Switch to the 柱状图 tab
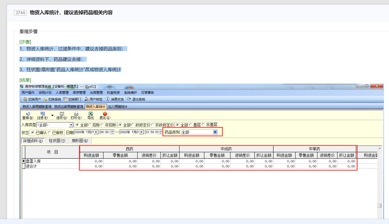This screenshot has width=389, height=224. click(x=57, y=141)
